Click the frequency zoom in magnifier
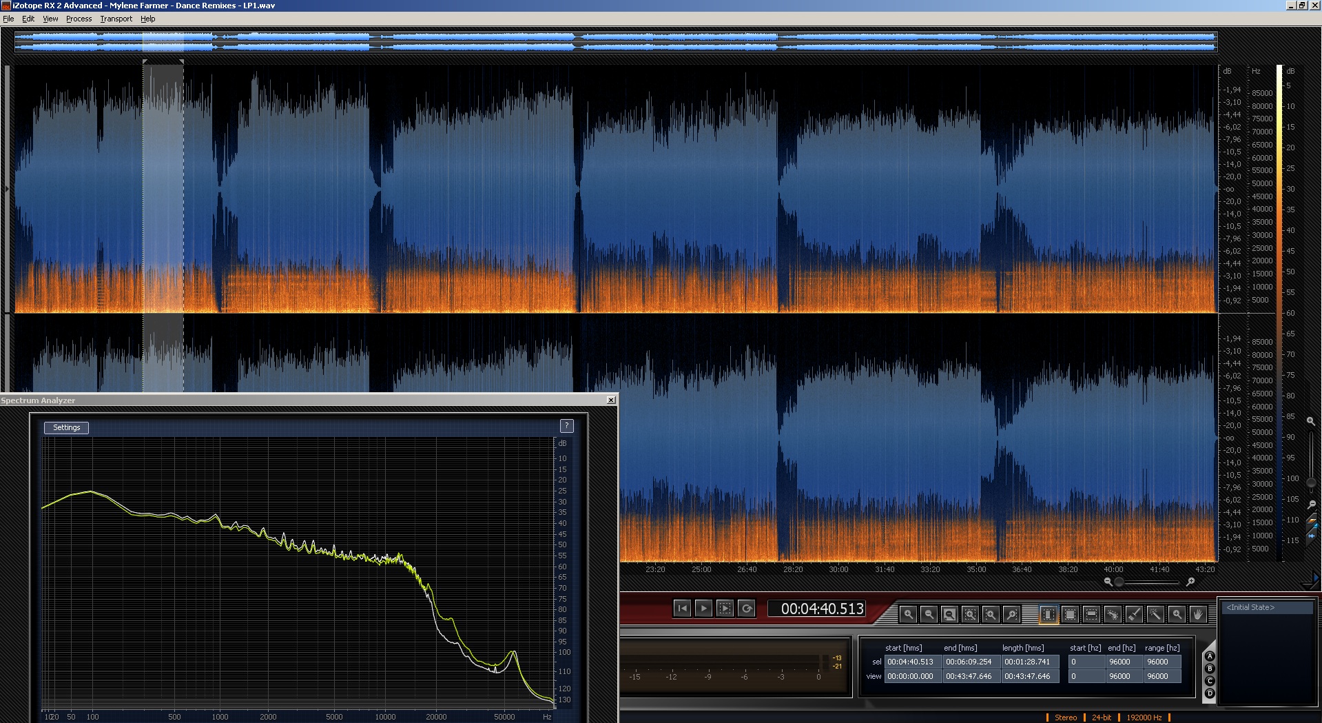The image size is (1322, 723). coord(1310,420)
